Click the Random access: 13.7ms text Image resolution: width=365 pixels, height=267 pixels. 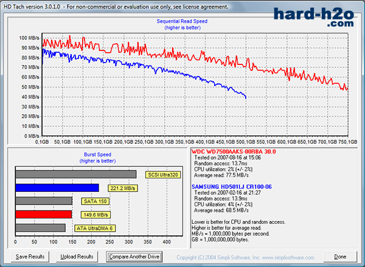tap(221, 163)
